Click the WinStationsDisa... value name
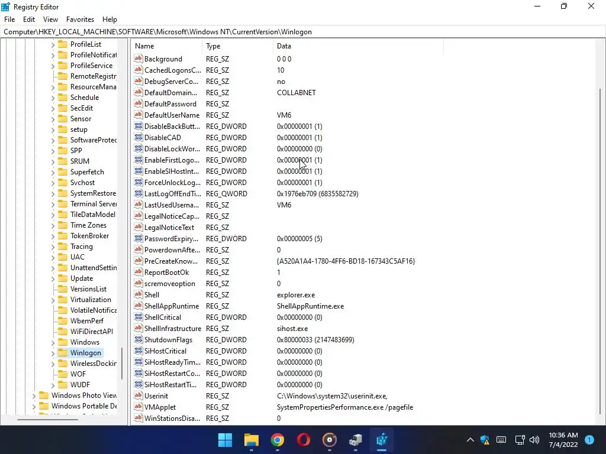 172,418
